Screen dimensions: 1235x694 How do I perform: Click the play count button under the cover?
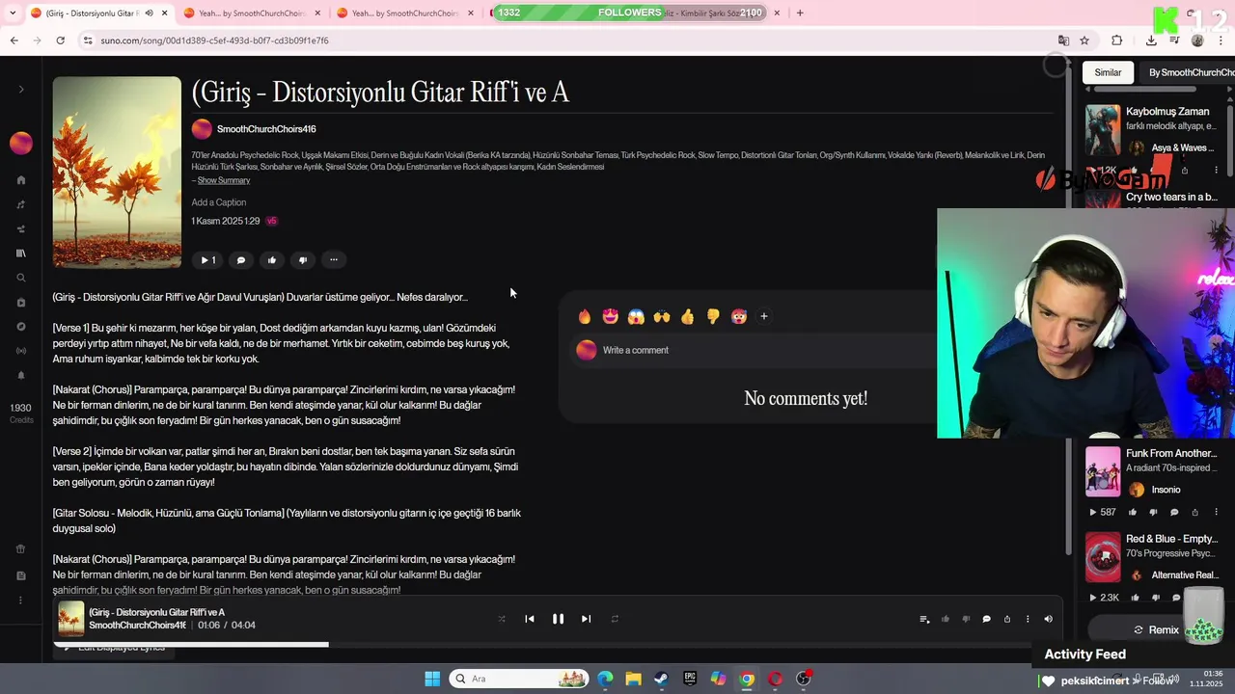[207, 260]
